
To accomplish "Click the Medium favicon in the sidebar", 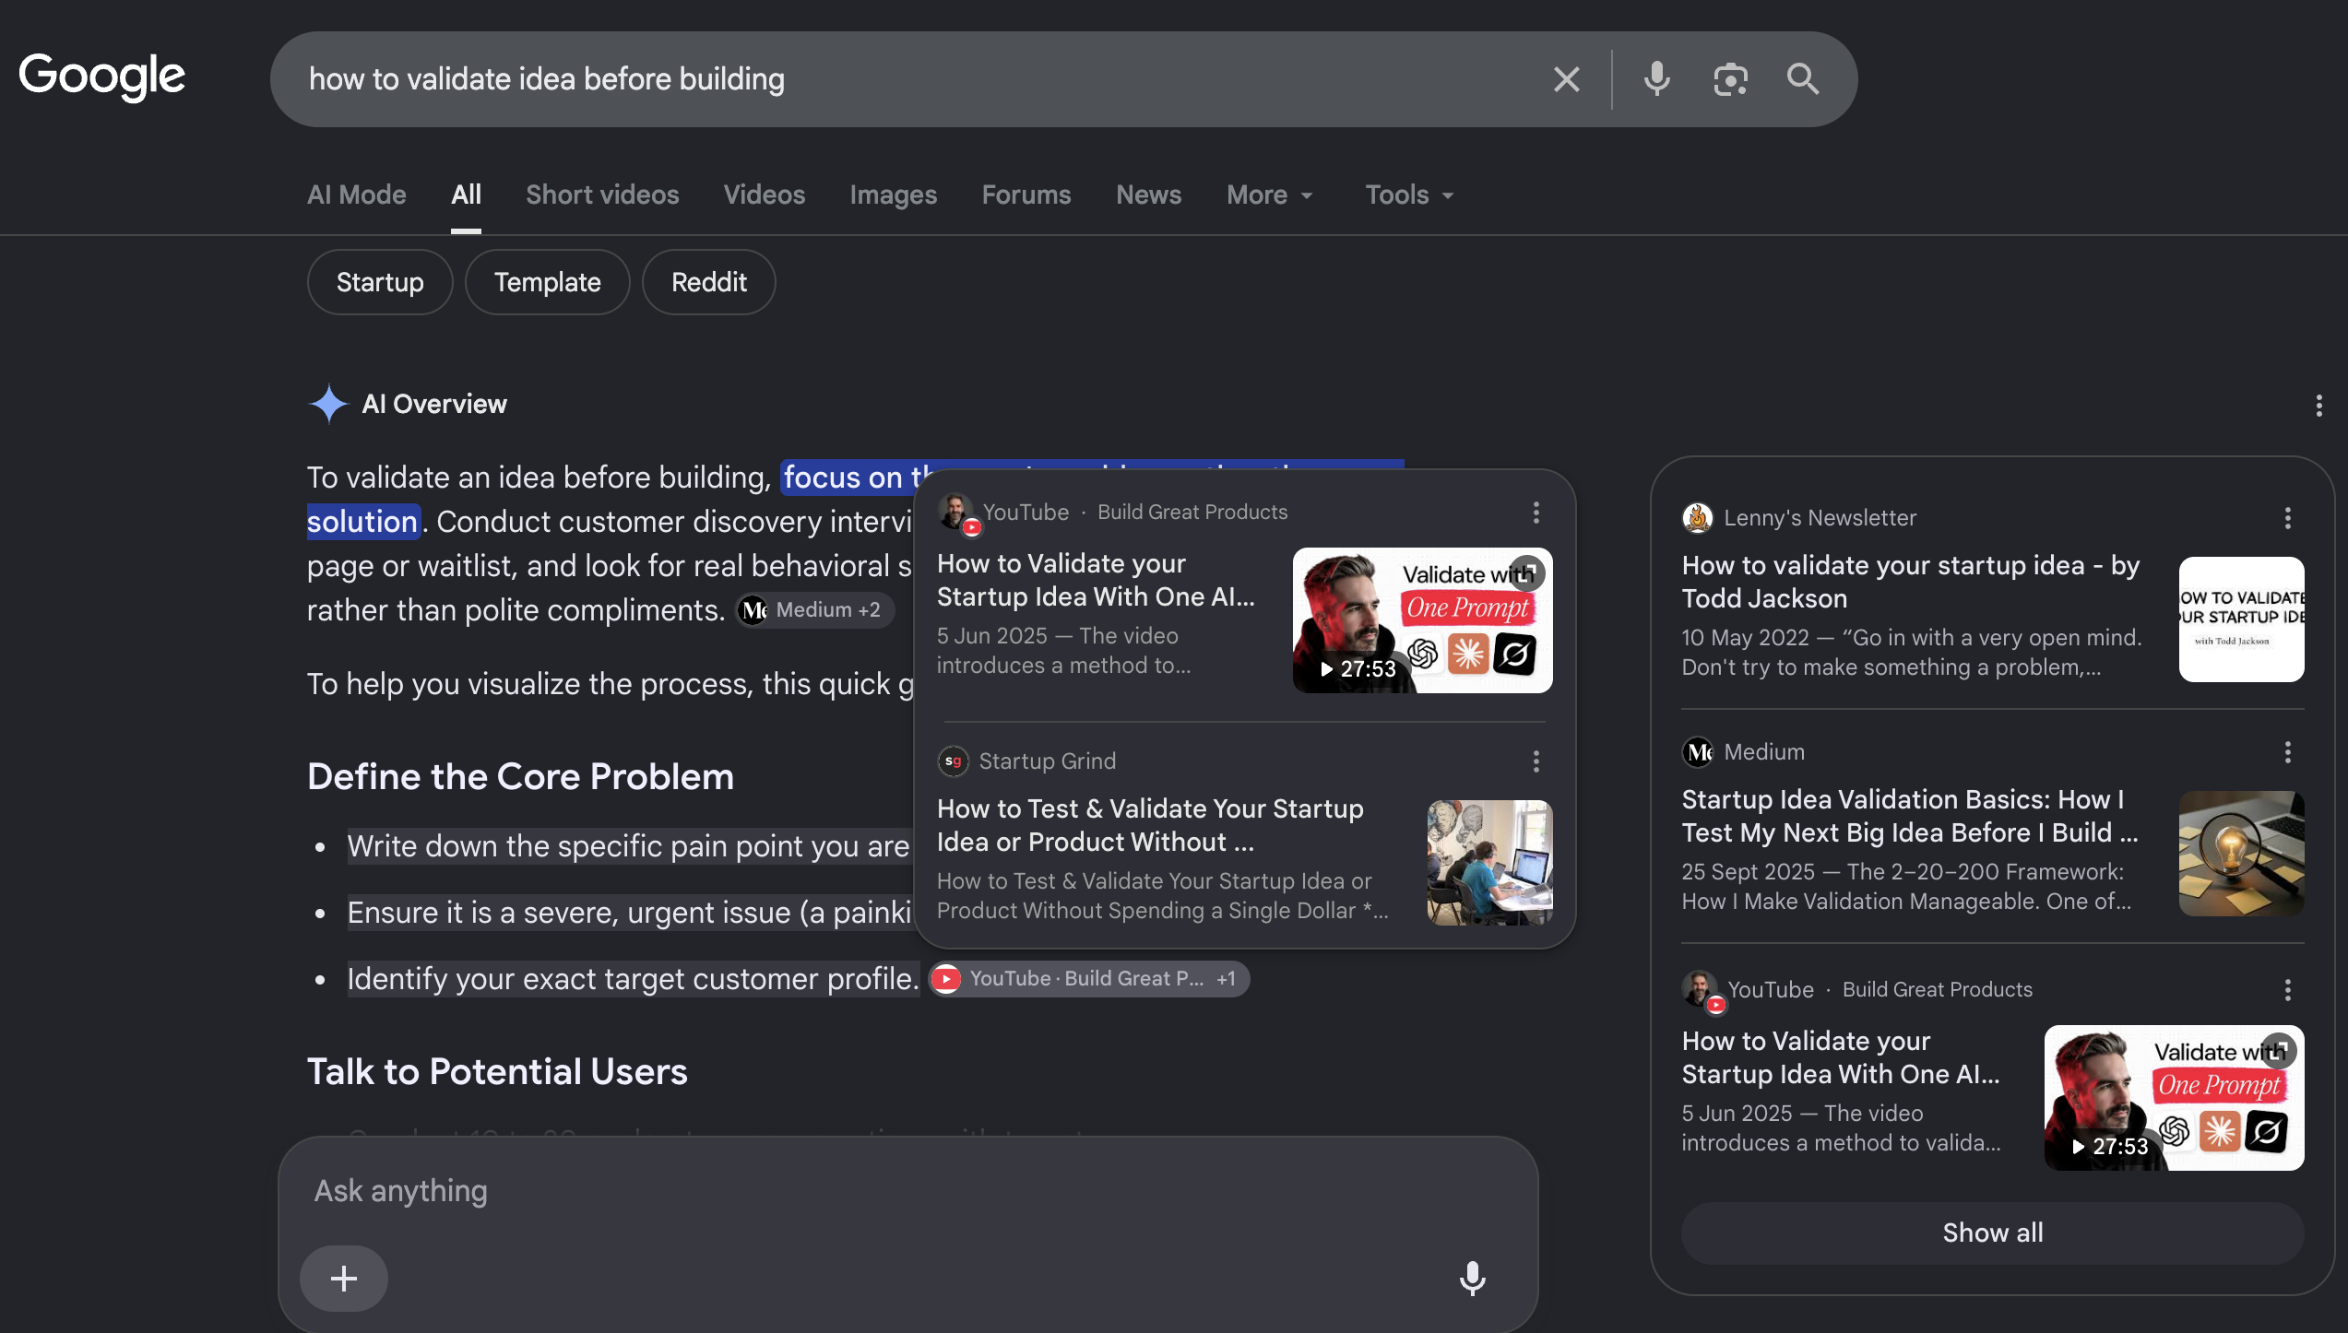I will [x=1698, y=752].
